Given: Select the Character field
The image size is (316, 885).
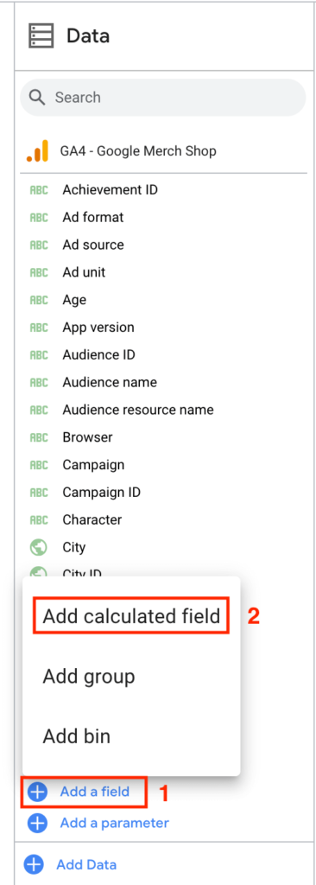Looking at the screenshot, I should 92,519.
